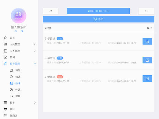This screenshot has width=159, height=119.
Task: Go to previous date with << button
Action: point(51,11)
